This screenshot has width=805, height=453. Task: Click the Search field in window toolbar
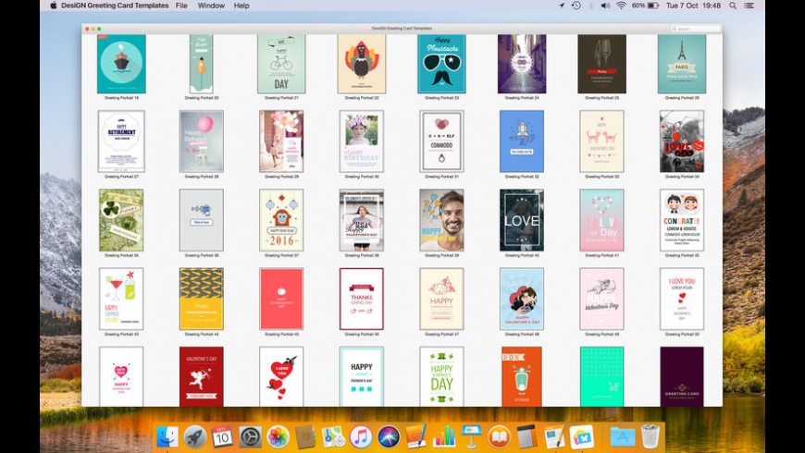coord(696,29)
